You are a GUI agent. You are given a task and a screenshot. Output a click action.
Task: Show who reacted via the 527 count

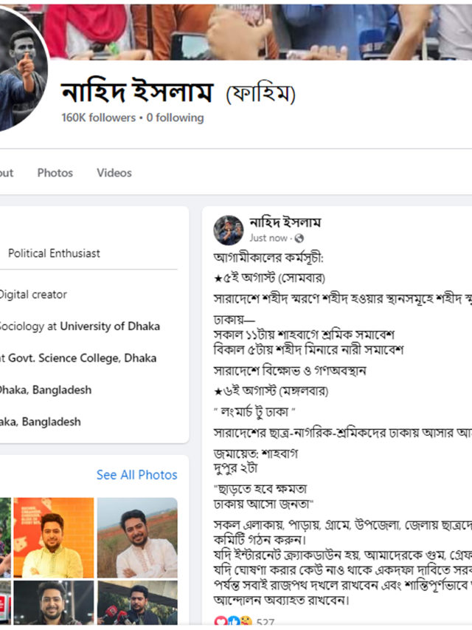[x=265, y=622]
